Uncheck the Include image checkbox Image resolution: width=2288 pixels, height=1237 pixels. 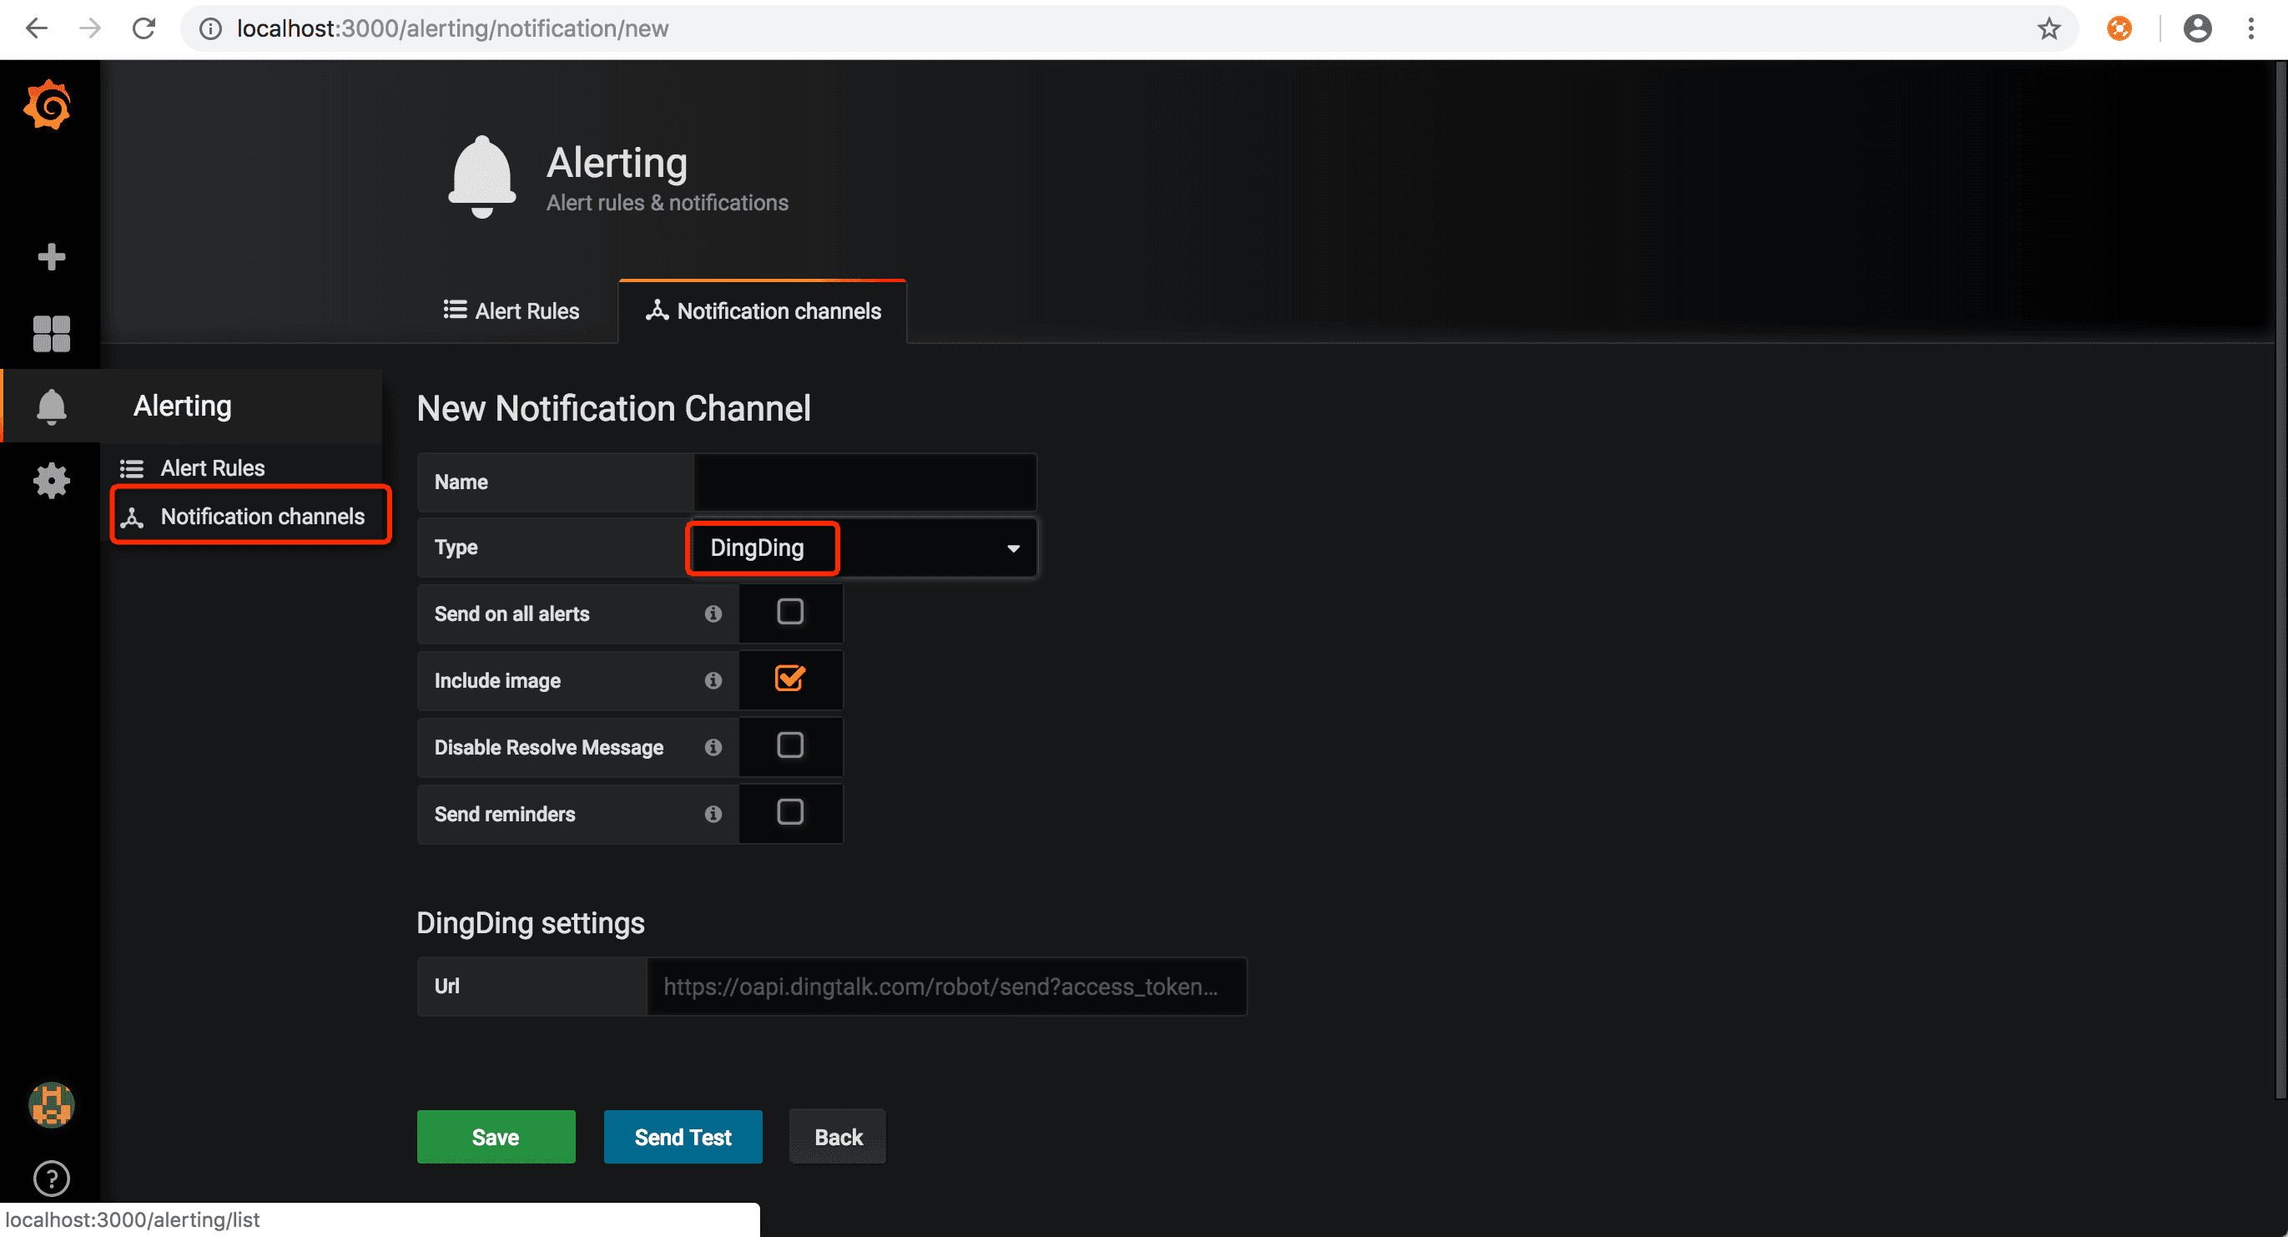(x=789, y=679)
